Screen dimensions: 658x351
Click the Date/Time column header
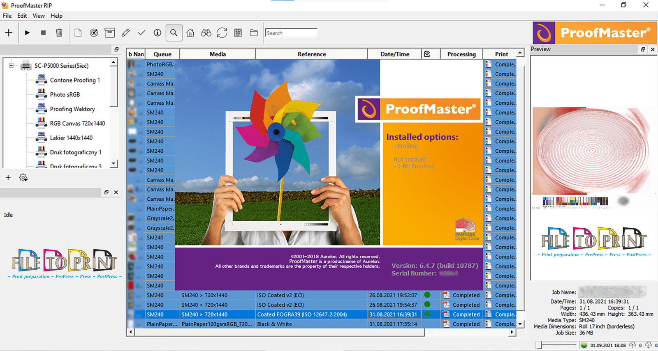[394, 54]
